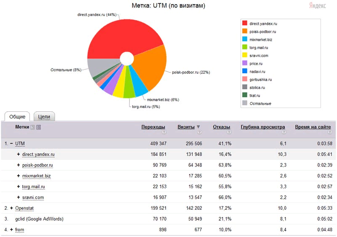Open the help icon under Глубина просмотра

point(284,132)
